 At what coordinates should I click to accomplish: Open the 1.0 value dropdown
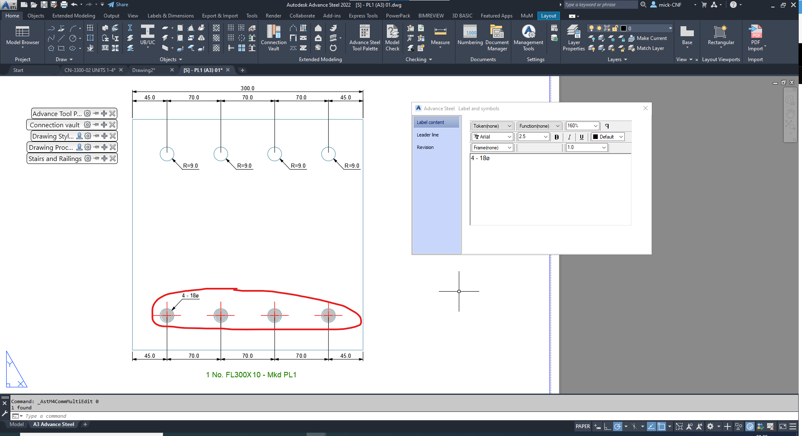coord(587,148)
